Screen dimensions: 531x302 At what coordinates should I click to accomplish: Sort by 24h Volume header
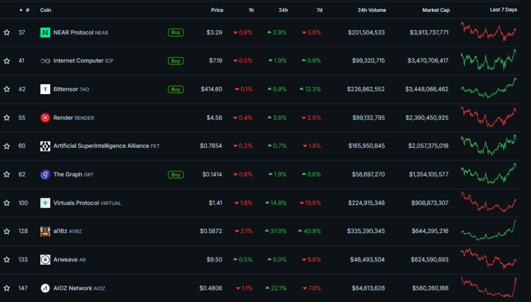tap(372, 10)
